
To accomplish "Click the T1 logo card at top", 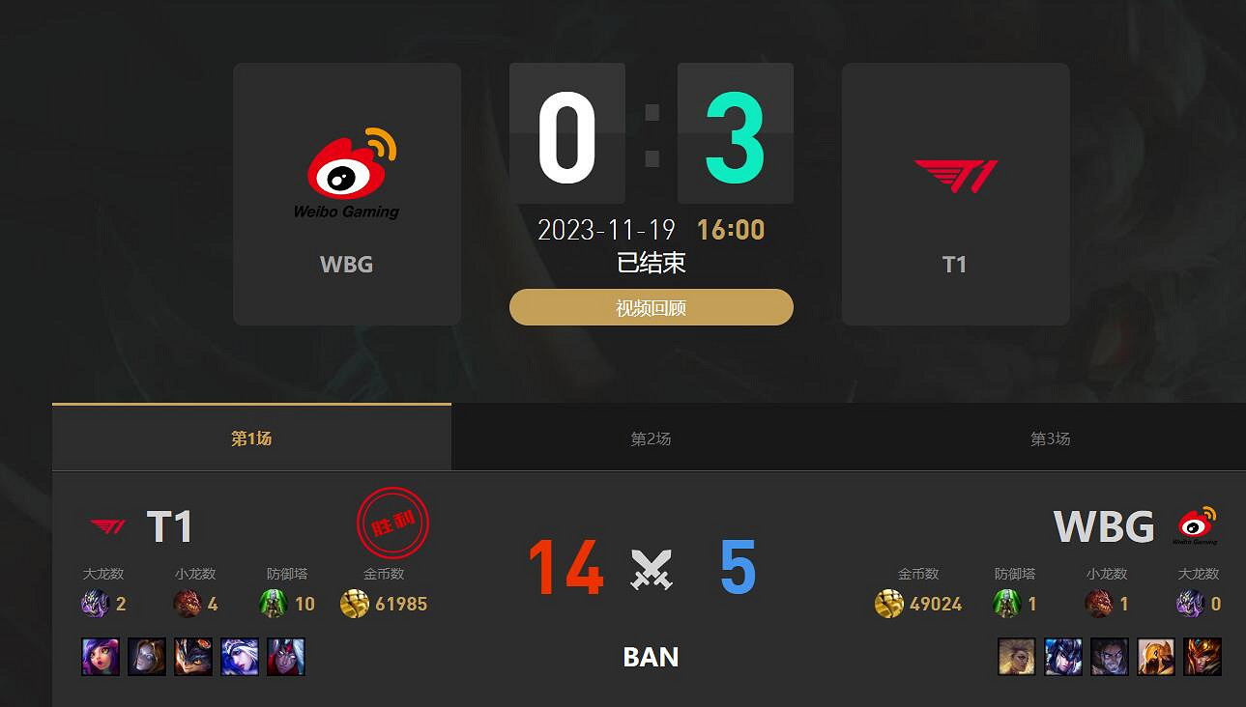I will [955, 194].
